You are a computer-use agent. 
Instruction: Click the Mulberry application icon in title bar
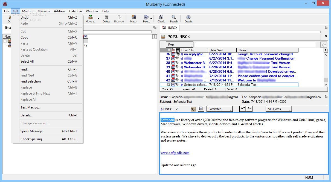click(4, 4)
